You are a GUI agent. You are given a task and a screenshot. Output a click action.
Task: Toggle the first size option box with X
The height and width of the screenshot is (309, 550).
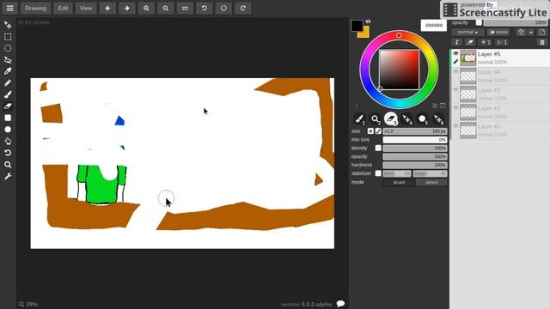click(x=370, y=131)
